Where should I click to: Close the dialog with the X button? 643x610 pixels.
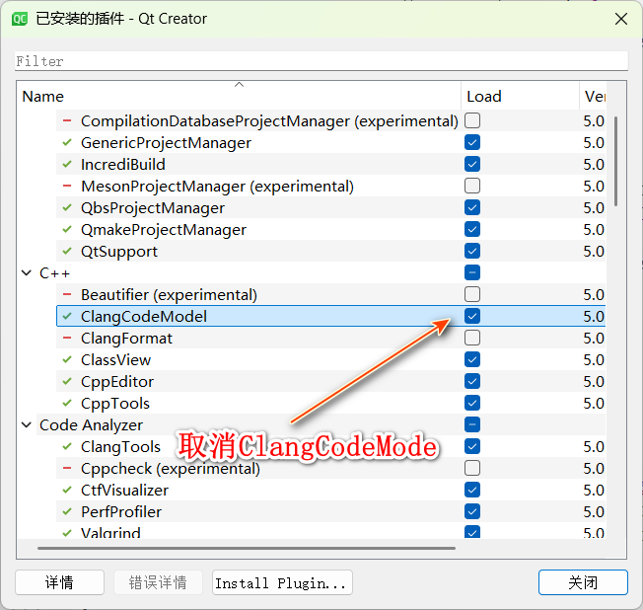point(621,19)
